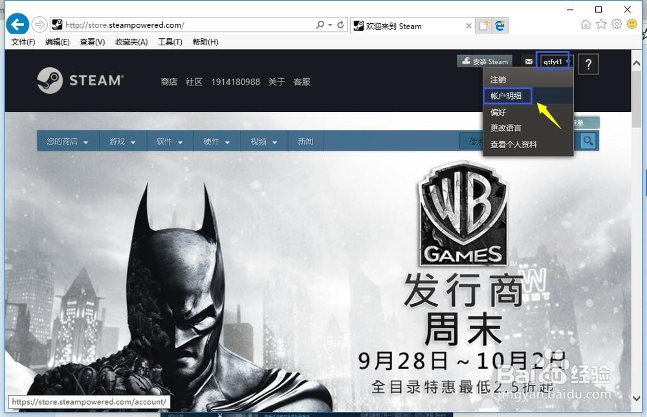Expand the 您的商店 dropdown

68,141
